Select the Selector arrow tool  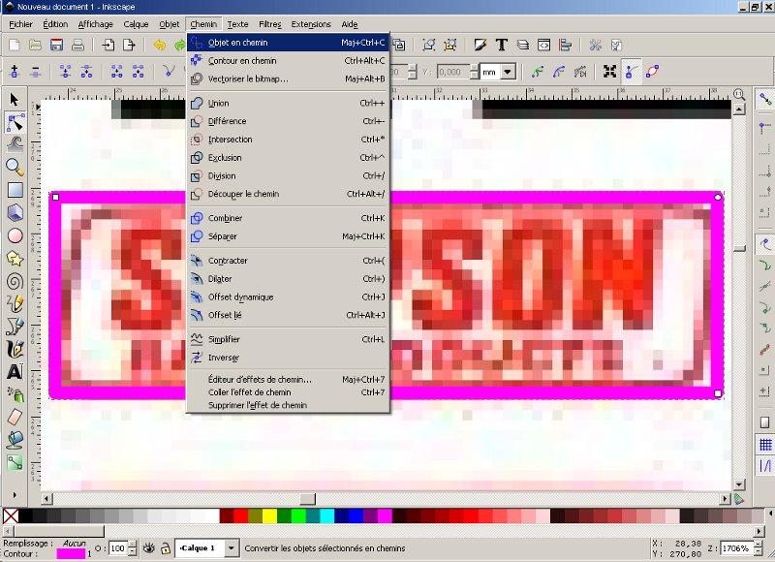coord(15,100)
